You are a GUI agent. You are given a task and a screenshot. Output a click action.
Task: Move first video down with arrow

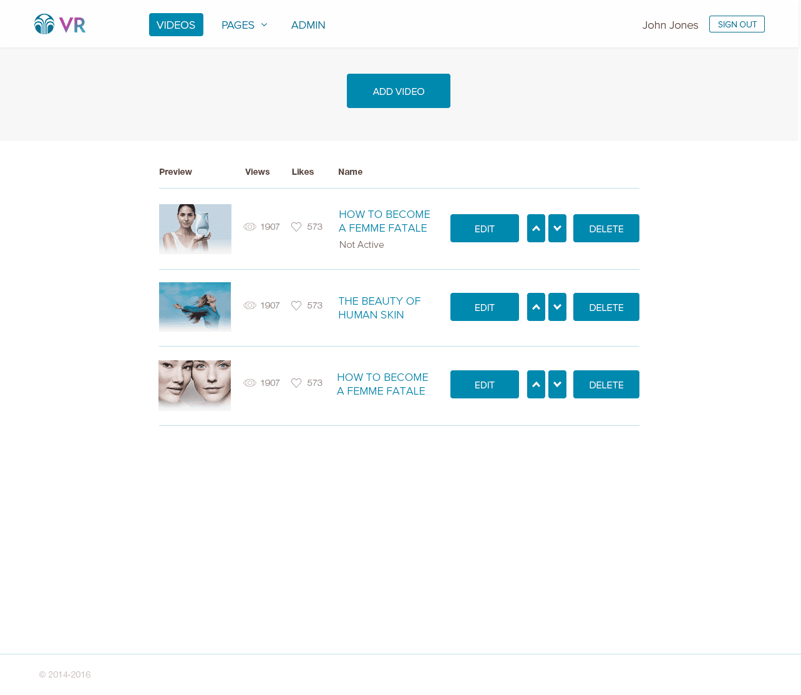pyautogui.click(x=557, y=229)
